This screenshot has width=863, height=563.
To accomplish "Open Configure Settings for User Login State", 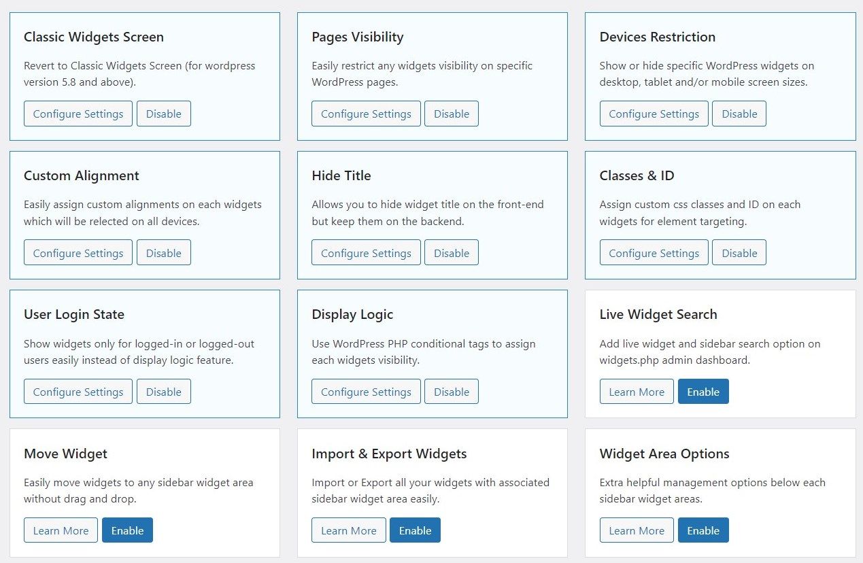I will coord(78,391).
